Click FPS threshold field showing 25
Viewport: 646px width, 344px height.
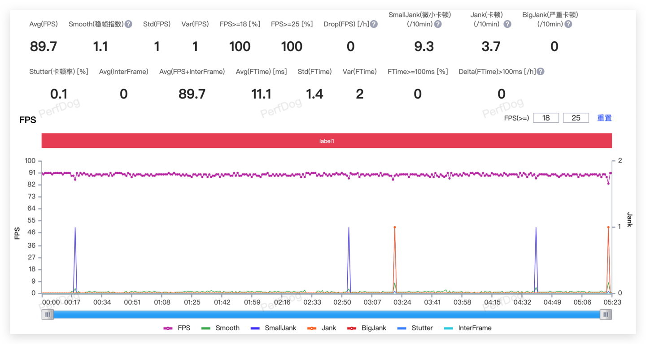pyautogui.click(x=576, y=118)
